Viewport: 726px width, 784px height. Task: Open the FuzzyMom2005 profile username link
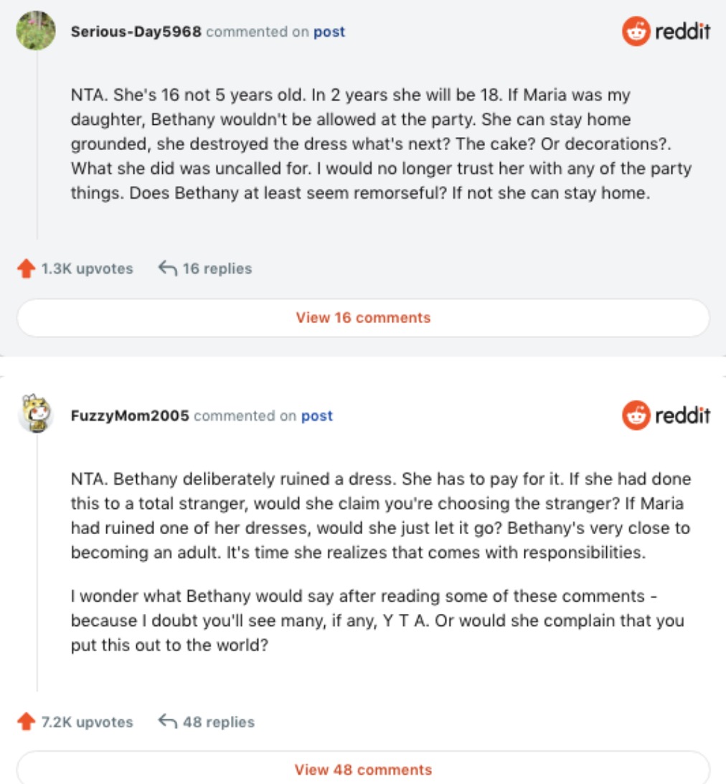tap(130, 416)
